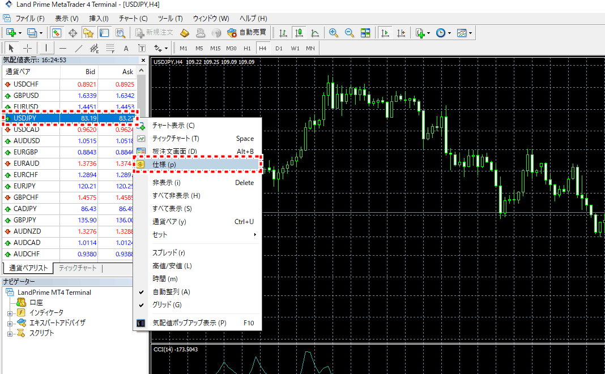Open a new chart from the toolbar
605x374 pixels.
(11, 33)
